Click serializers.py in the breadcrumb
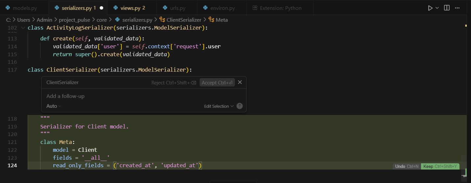The height and width of the screenshot is (183, 471). click(137, 20)
